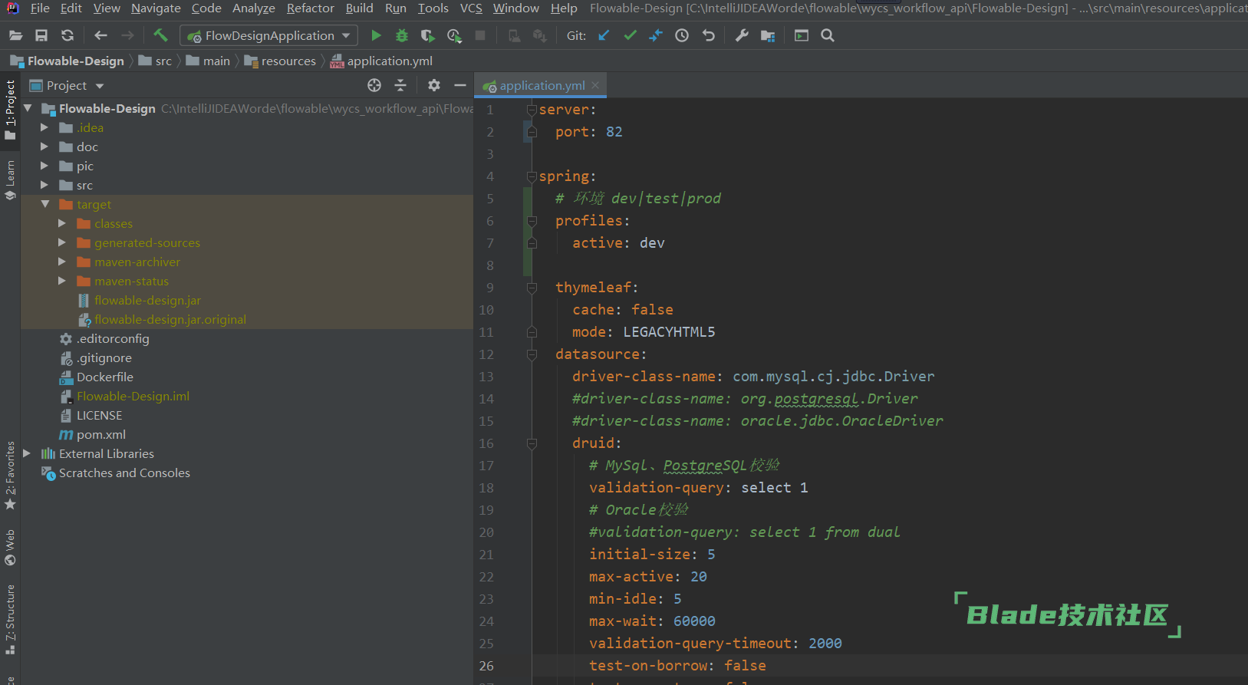The width and height of the screenshot is (1248, 685).
Task: Expand the maven-status folder
Action: [62, 281]
